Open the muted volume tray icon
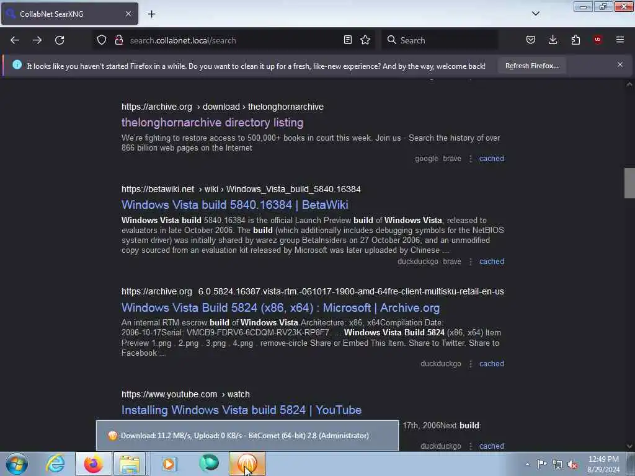The width and height of the screenshot is (635, 476). click(572, 464)
